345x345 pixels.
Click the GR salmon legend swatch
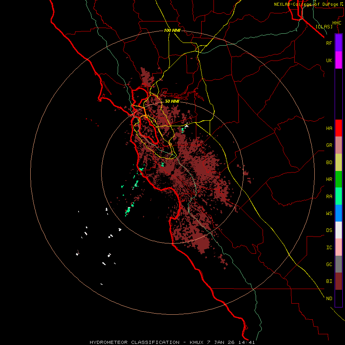coord(338,145)
